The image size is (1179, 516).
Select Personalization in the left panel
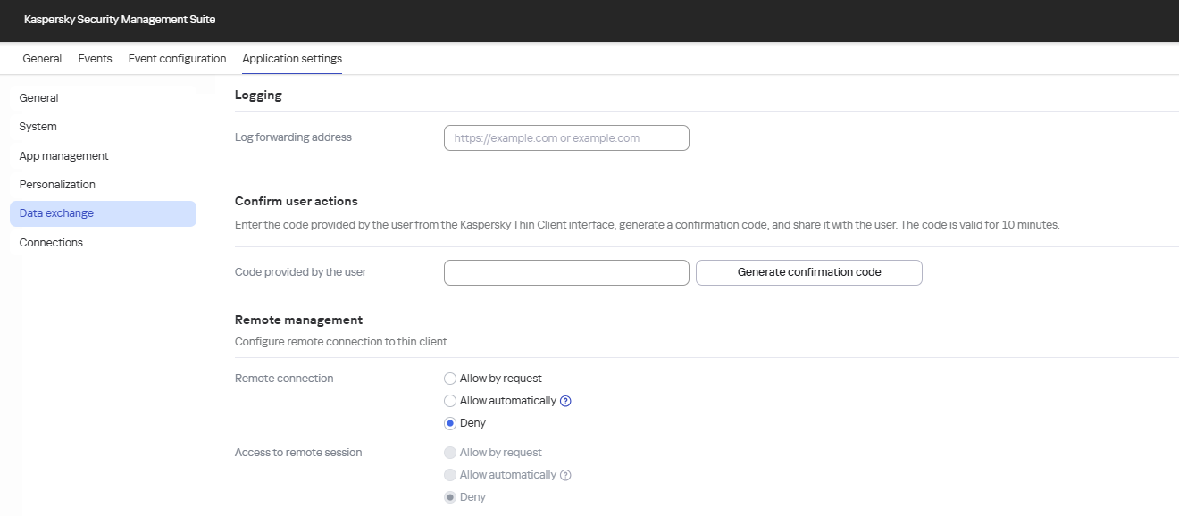[57, 184]
